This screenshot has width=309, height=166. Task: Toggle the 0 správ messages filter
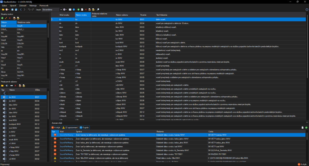(84, 128)
